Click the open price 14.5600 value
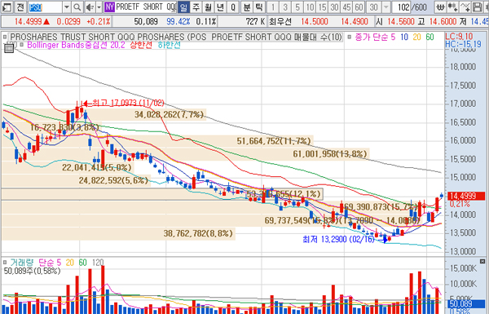The height and width of the screenshot is (314, 489). pos(401,21)
